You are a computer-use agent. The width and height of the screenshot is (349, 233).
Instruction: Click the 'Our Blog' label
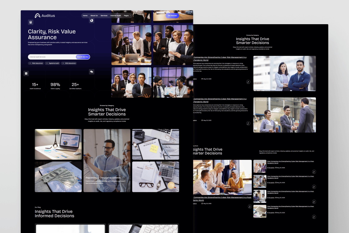point(38,207)
